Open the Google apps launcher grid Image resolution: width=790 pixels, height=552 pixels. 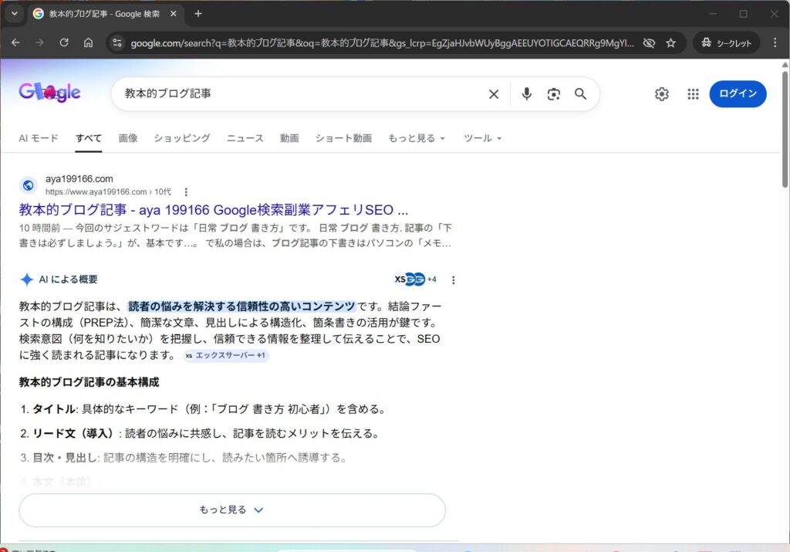tap(692, 93)
